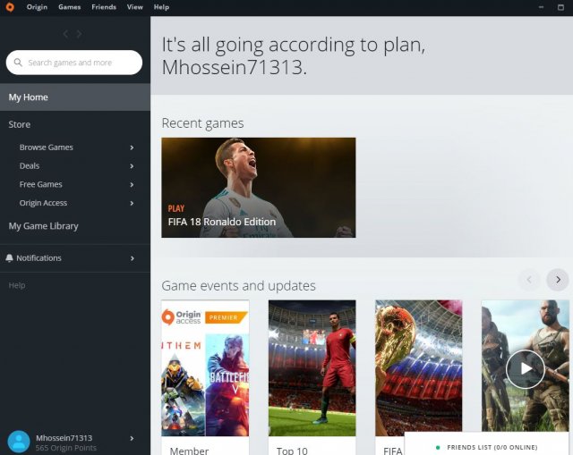Open the Help menu in menu bar
The width and height of the screenshot is (573, 455).
click(161, 7)
